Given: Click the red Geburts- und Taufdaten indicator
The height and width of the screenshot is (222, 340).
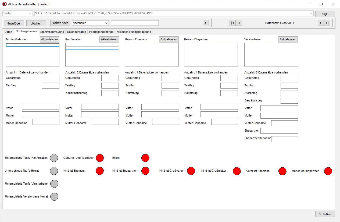Looking at the screenshot, I should [x=100, y=158].
